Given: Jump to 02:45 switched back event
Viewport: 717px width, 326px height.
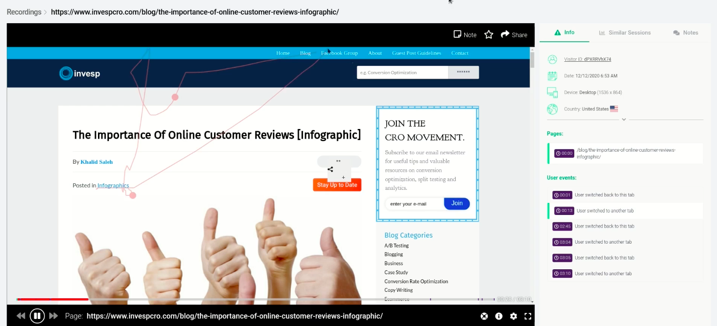Looking at the screenshot, I should [625, 226].
